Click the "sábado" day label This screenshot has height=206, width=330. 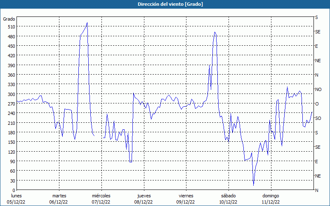point(229,196)
